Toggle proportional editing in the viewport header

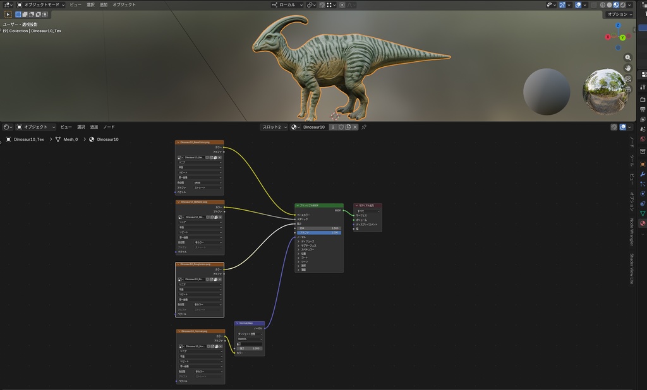[342, 5]
